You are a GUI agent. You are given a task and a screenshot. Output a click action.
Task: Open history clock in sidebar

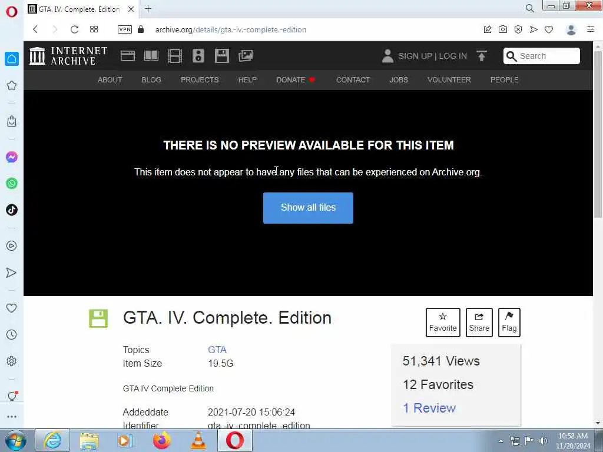(x=12, y=334)
